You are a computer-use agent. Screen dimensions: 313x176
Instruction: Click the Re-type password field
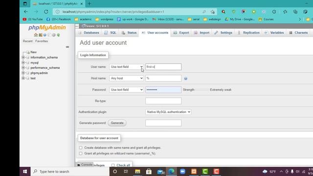(x=163, y=101)
